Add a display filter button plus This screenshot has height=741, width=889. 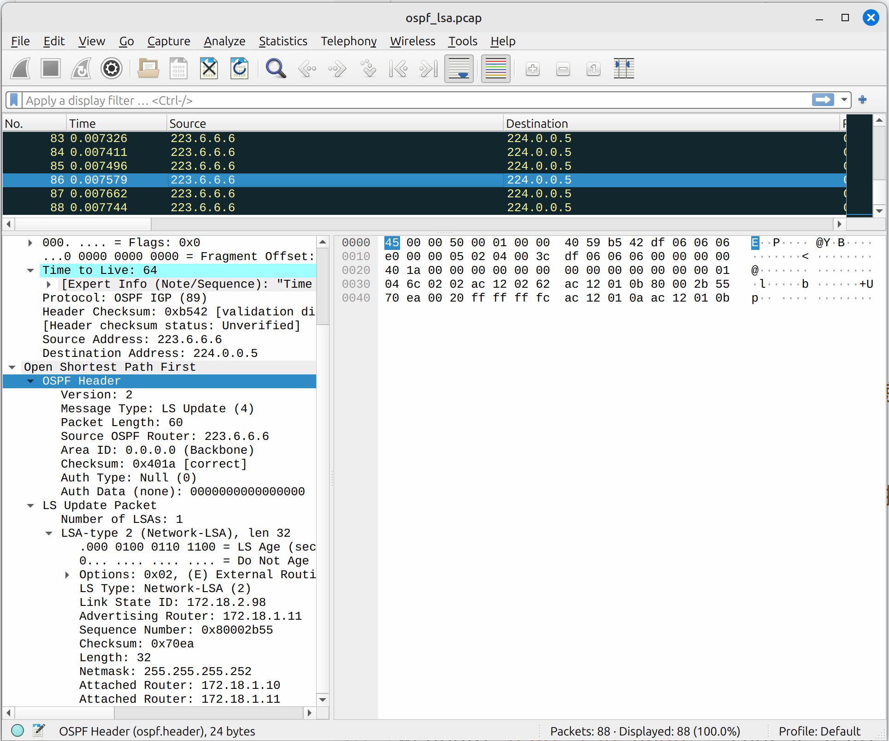[x=863, y=100]
